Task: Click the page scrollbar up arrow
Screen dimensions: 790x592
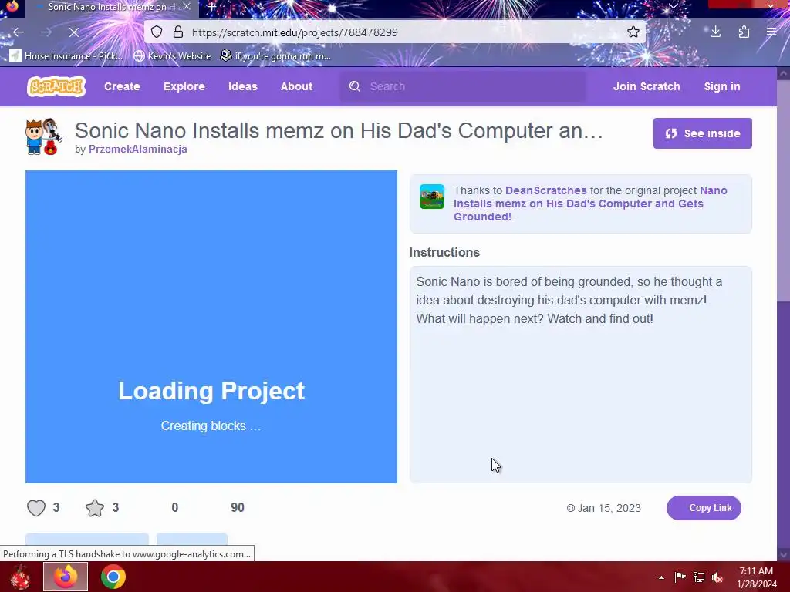Action: click(x=784, y=73)
